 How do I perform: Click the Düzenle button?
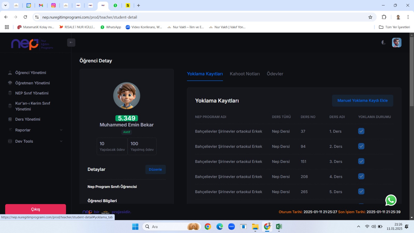click(x=155, y=169)
